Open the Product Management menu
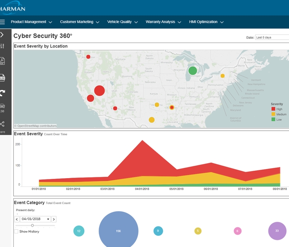 click(x=31, y=22)
